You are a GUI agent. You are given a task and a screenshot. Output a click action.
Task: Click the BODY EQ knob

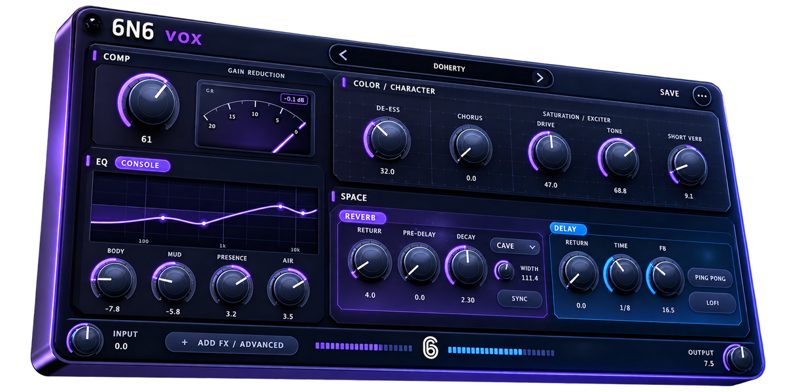(x=114, y=280)
